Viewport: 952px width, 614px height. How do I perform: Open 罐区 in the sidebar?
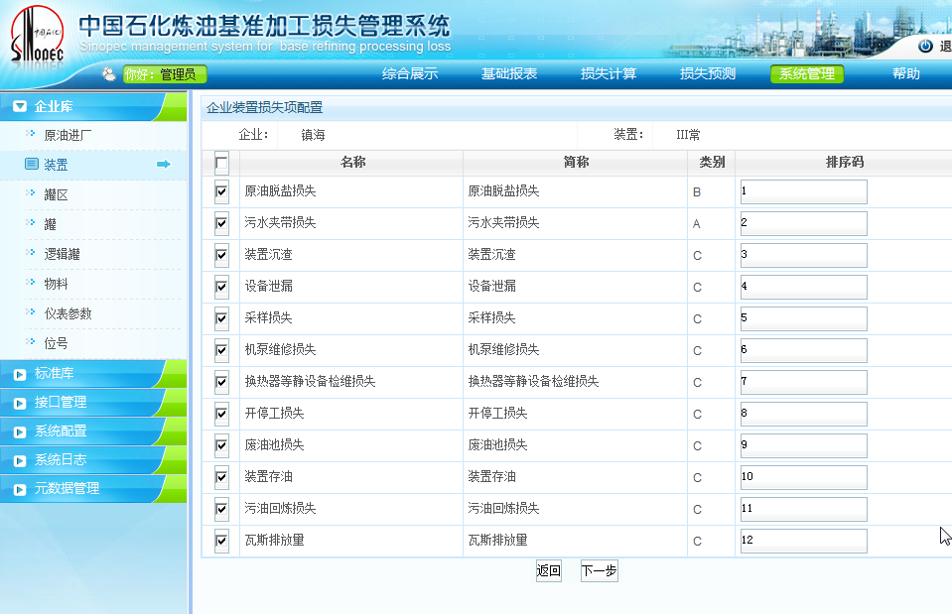pos(56,194)
